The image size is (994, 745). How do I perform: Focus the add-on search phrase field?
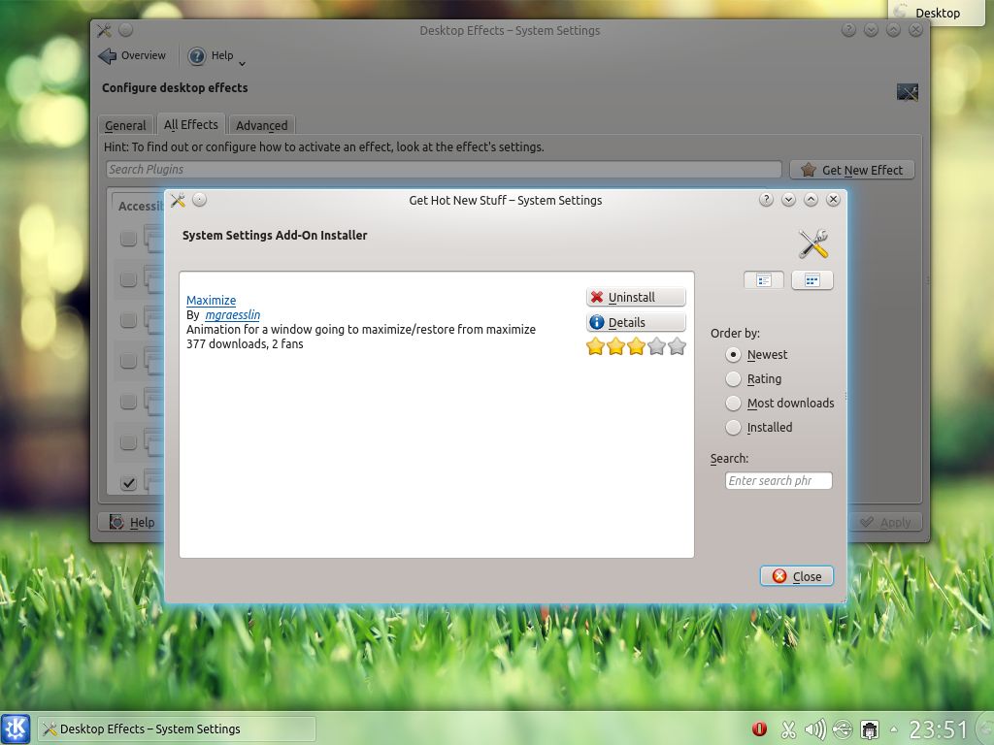click(x=779, y=481)
